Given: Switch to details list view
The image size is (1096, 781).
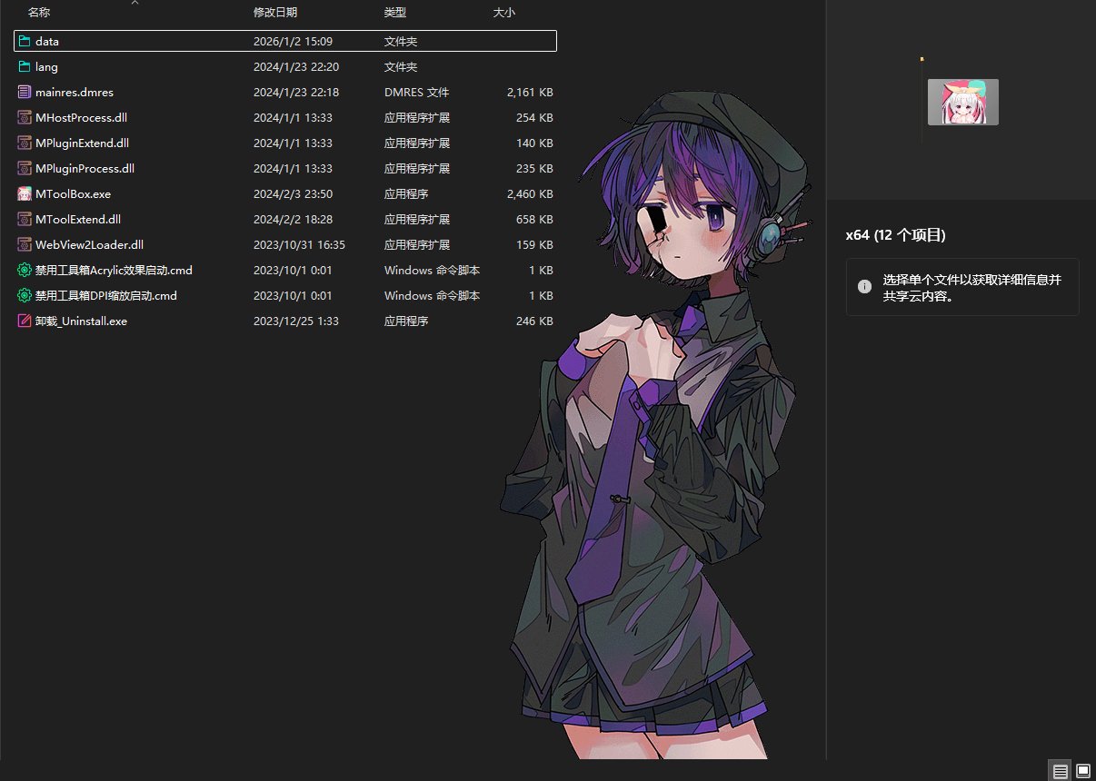Looking at the screenshot, I should [x=1060, y=771].
